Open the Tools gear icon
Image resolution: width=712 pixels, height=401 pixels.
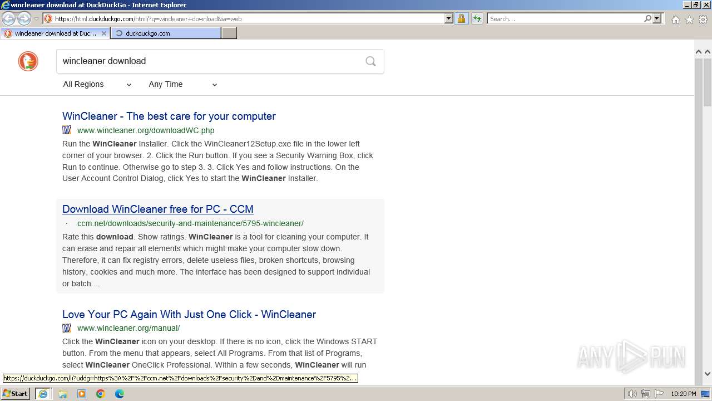[703, 19]
